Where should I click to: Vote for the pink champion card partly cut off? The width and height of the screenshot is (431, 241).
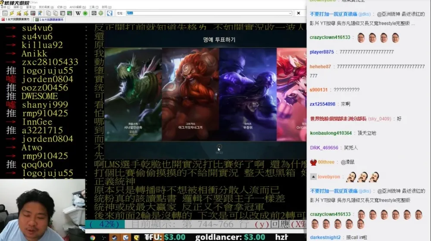tap(292, 94)
